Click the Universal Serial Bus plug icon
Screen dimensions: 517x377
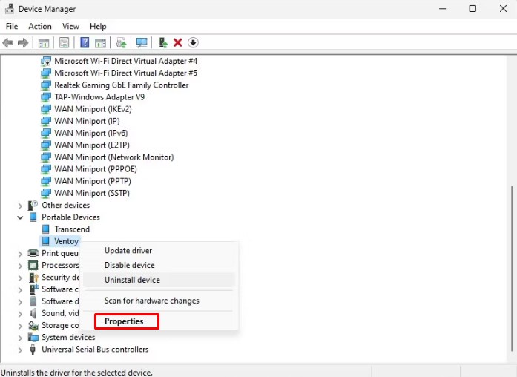(33, 350)
